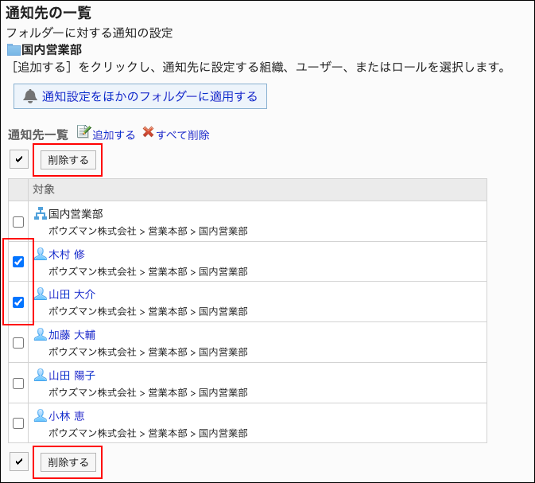
Task: Click the user icon beside 木村 修
Action: pyautogui.click(x=41, y=254)
